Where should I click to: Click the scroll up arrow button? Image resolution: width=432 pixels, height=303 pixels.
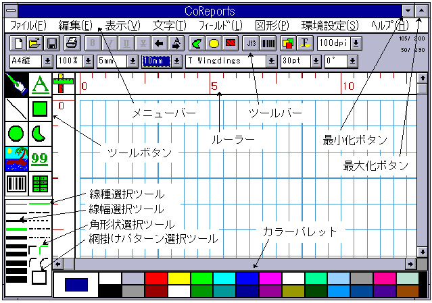coord(423,78)
